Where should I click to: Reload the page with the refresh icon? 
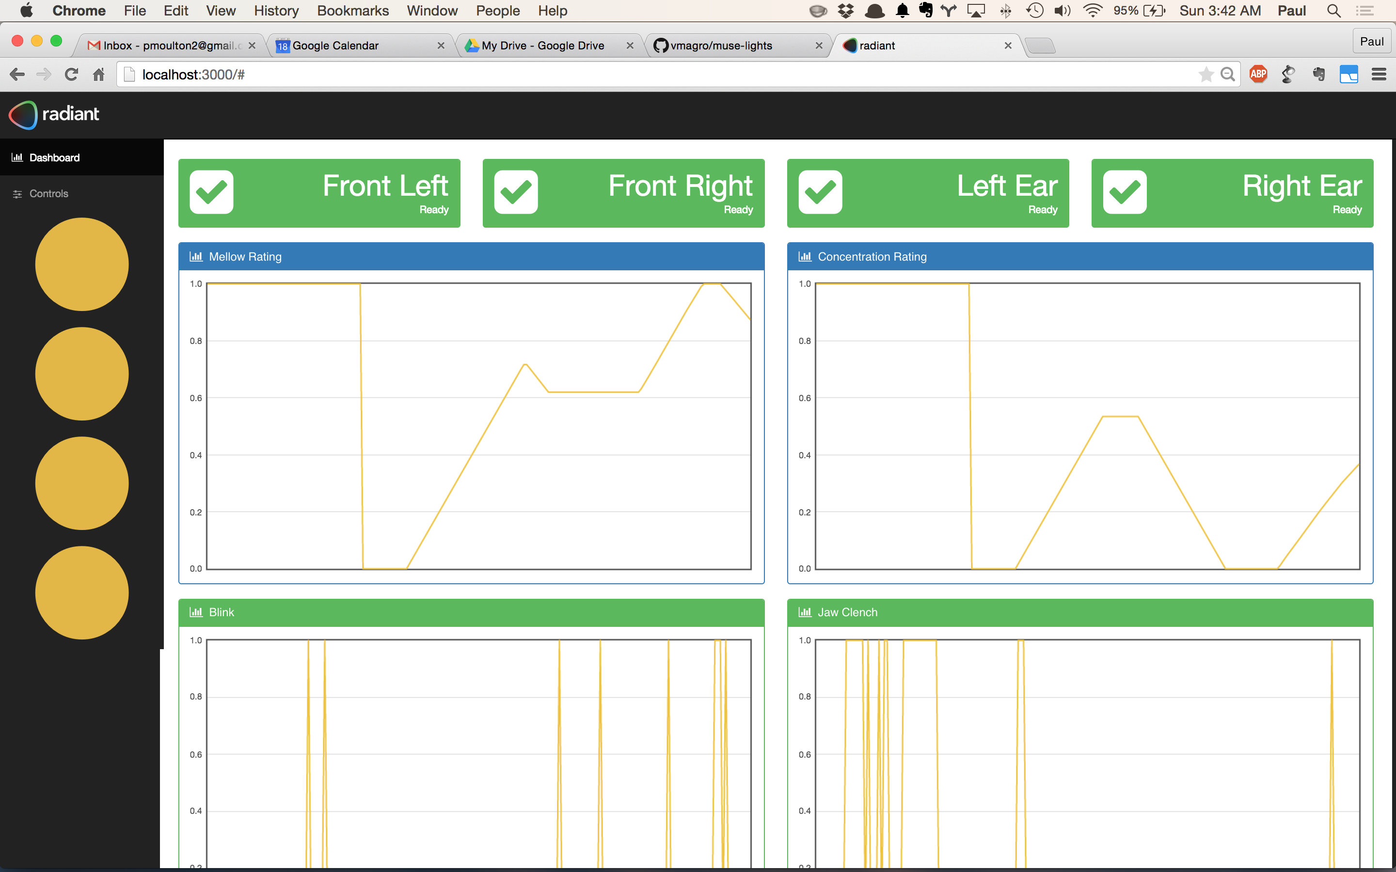pyautogui.click(x=72, y=75)
